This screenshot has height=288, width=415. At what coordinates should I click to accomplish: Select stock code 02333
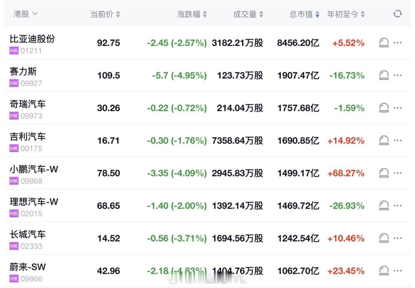tap(31, 246)
